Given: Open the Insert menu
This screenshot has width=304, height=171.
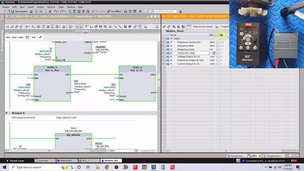Looking at the screenshot, I should (x=30, y=7).
